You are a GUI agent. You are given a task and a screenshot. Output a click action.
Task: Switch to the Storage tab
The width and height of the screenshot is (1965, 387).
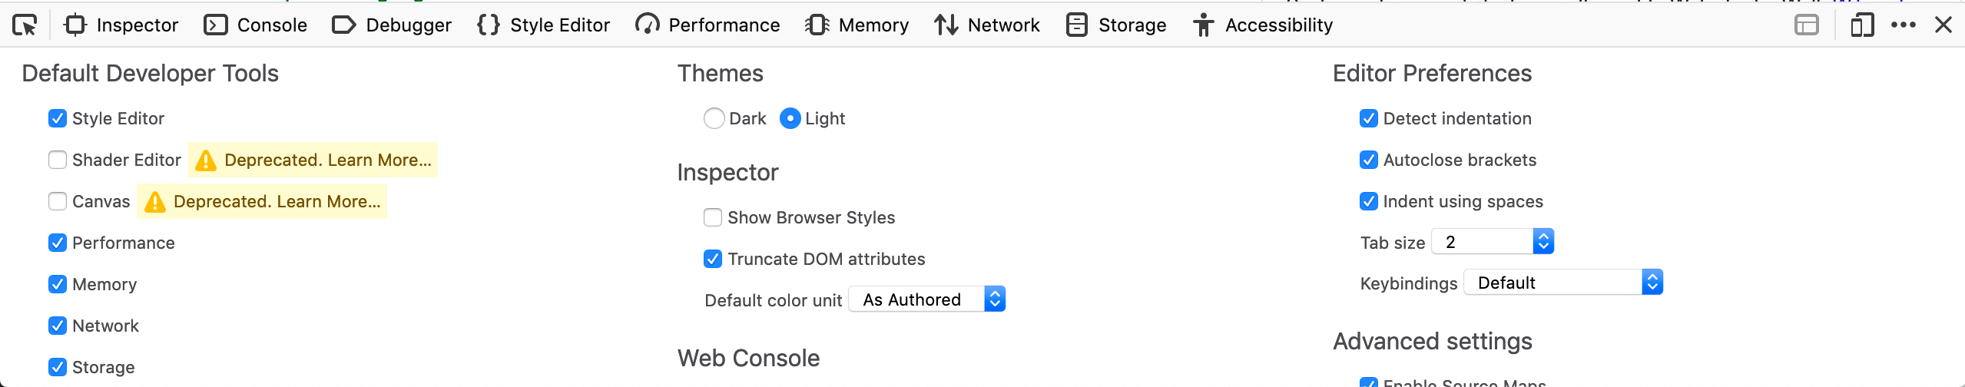[1116, 25]
